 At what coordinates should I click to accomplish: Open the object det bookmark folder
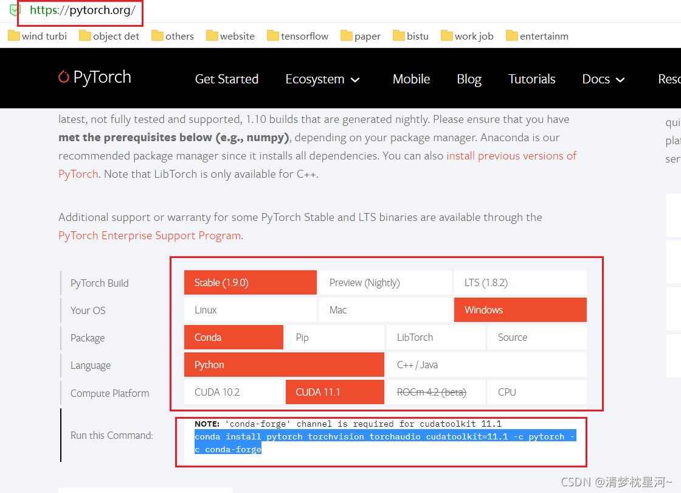109,36
